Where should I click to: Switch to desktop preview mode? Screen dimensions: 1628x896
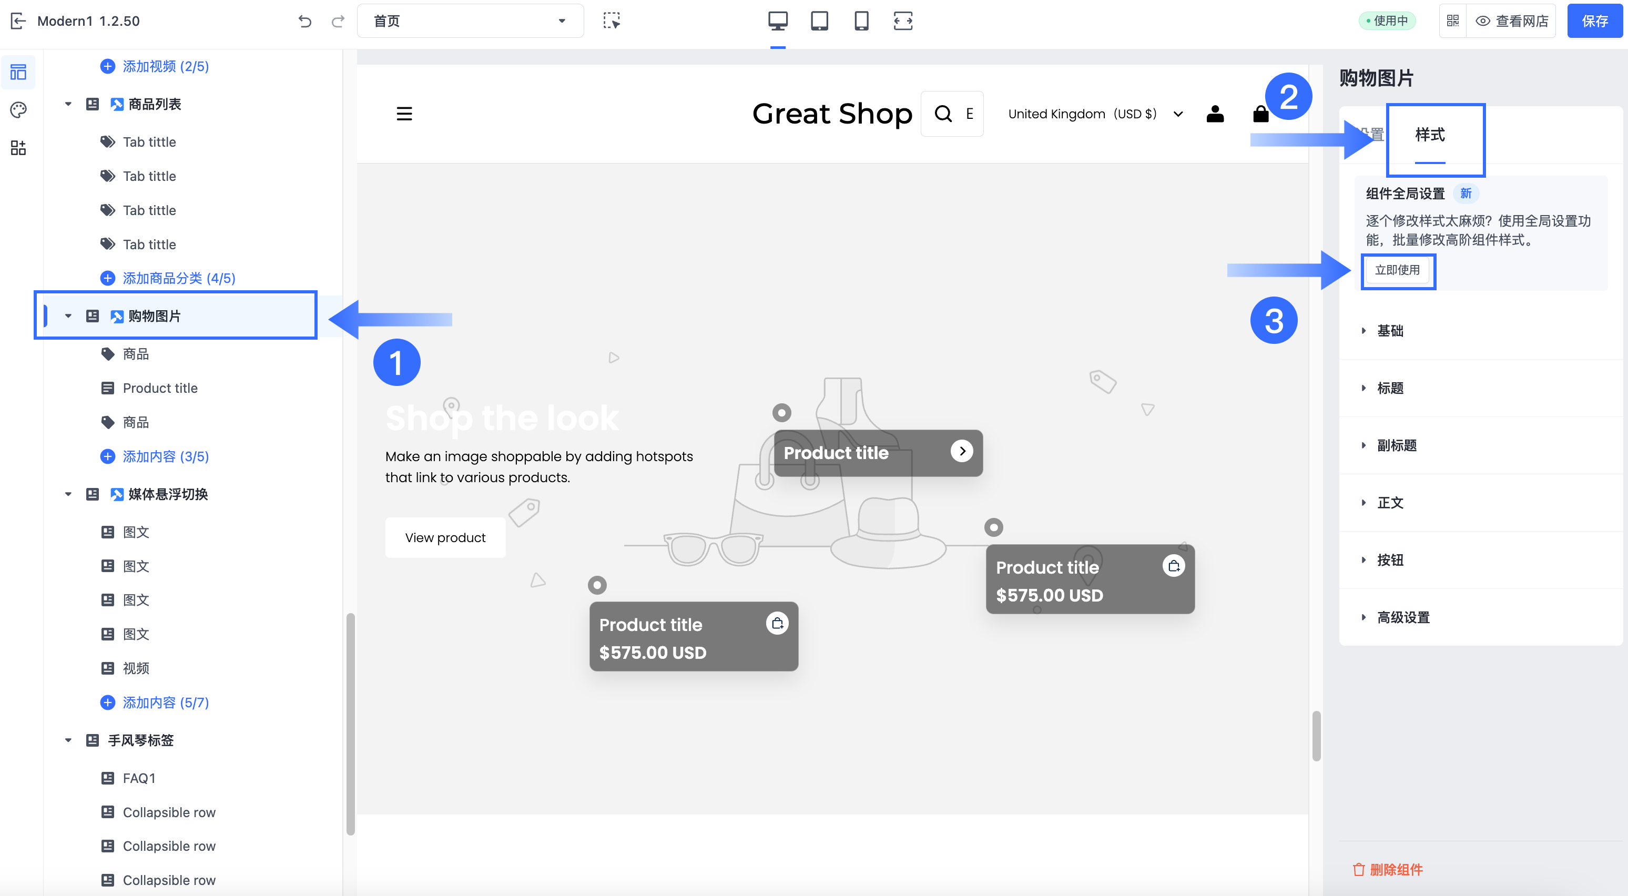point(777,21)
